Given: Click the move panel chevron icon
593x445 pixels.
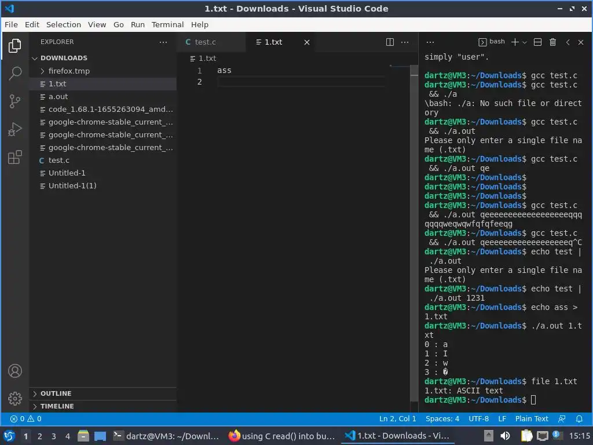Looking at the screenshot, I should tap(568, 42).
